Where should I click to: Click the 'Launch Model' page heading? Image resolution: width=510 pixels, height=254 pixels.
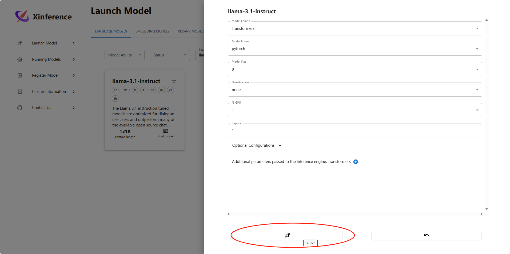[x=121, y=11]
